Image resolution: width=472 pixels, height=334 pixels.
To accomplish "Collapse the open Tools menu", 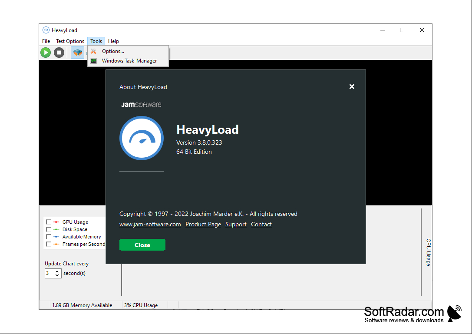I will point(96,41).
